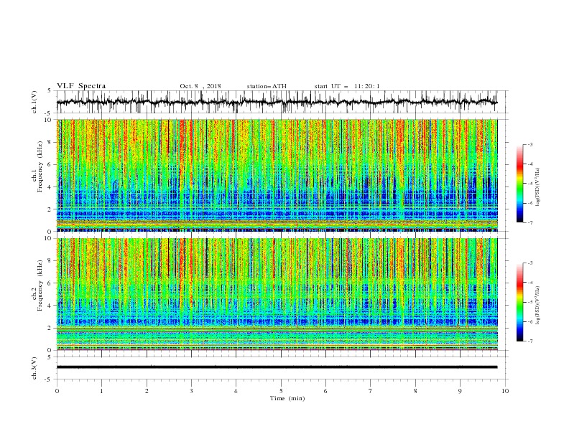Click time axis tick label '10'

pos(505,391)
